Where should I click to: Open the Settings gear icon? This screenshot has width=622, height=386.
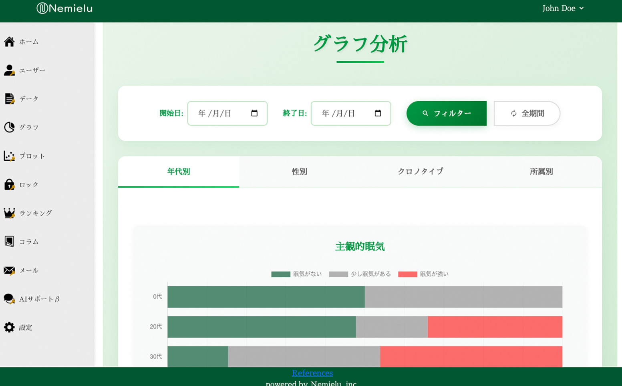(x=9, y=327)
